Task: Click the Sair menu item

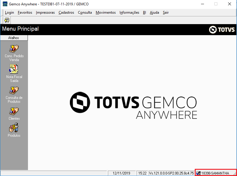Action: (x=166, y=13)
